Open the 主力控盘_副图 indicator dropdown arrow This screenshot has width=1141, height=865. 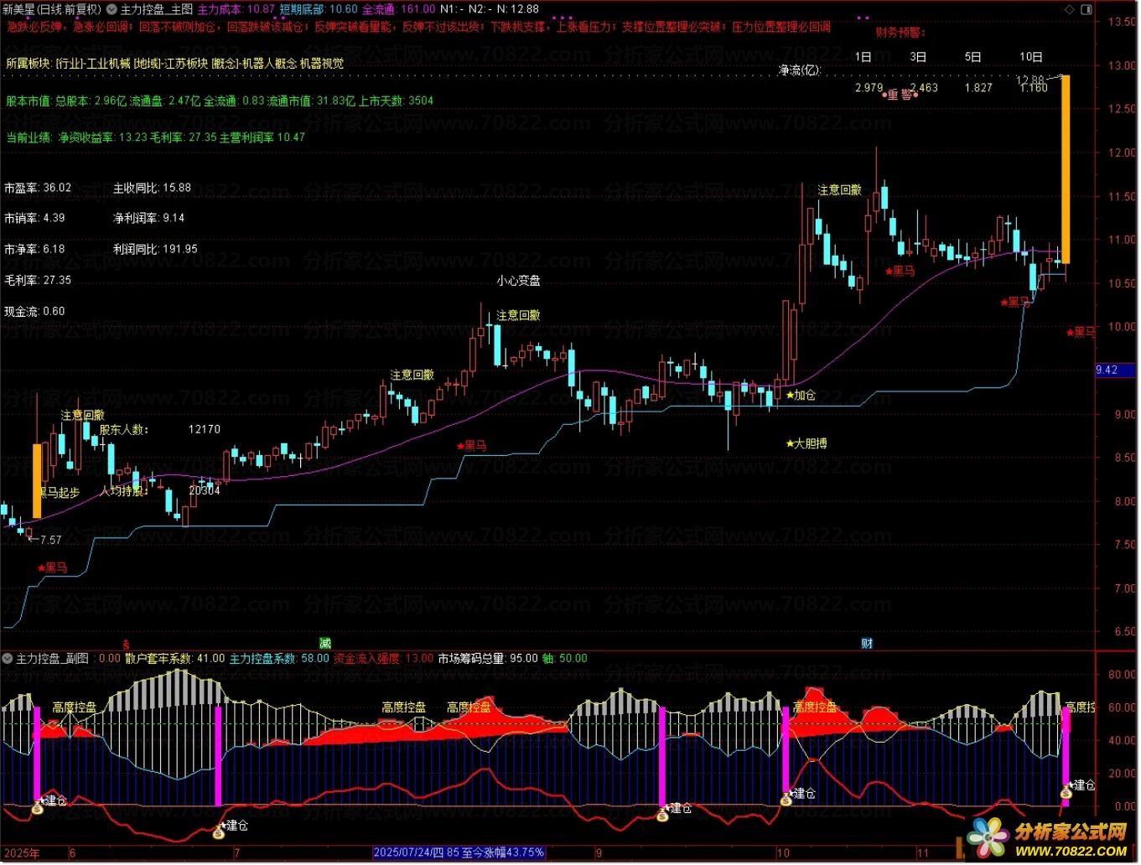[8, 659]
